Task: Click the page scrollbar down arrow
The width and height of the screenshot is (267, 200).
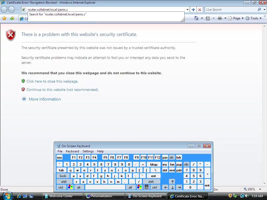Action: 264,184
